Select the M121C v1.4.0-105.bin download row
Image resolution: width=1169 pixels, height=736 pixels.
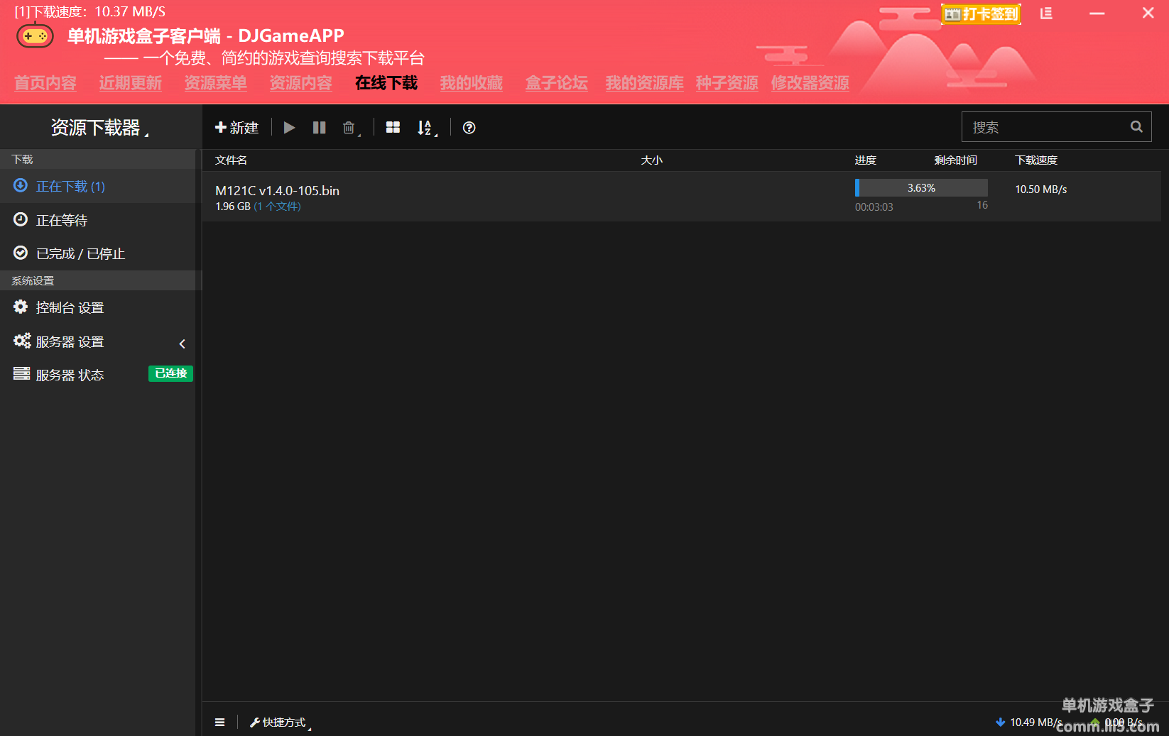[x=682, y=197]
